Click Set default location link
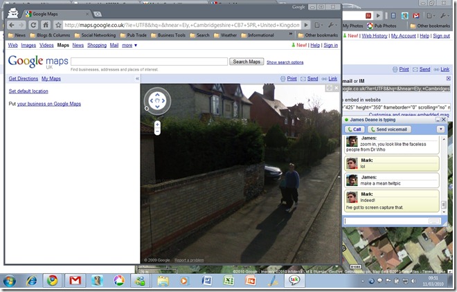The height and width of the screenshot is (292, 457). [x=28, y=91]
